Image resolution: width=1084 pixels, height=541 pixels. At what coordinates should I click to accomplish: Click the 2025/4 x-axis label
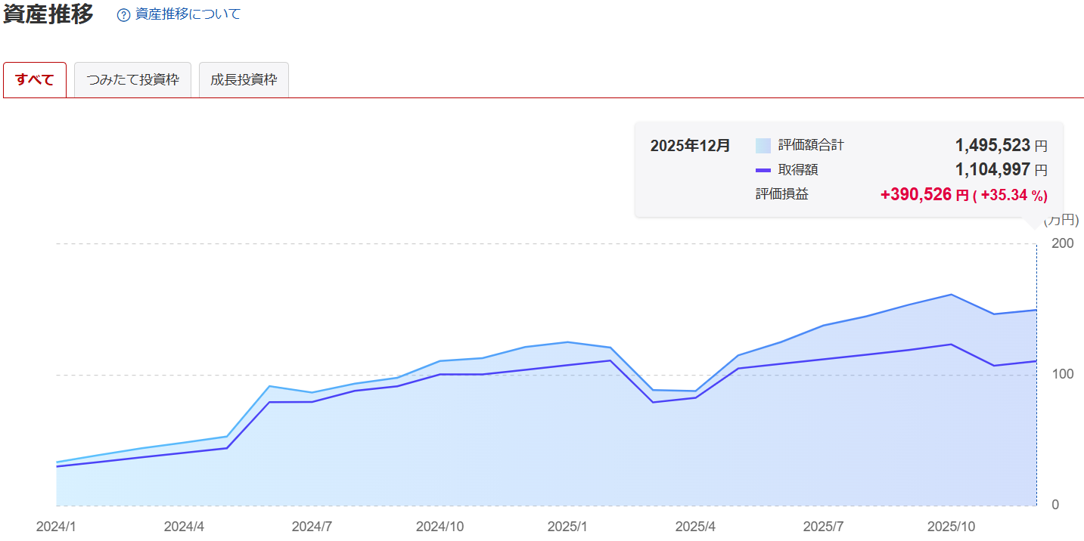pyautogui.click(x=695, y=526)
